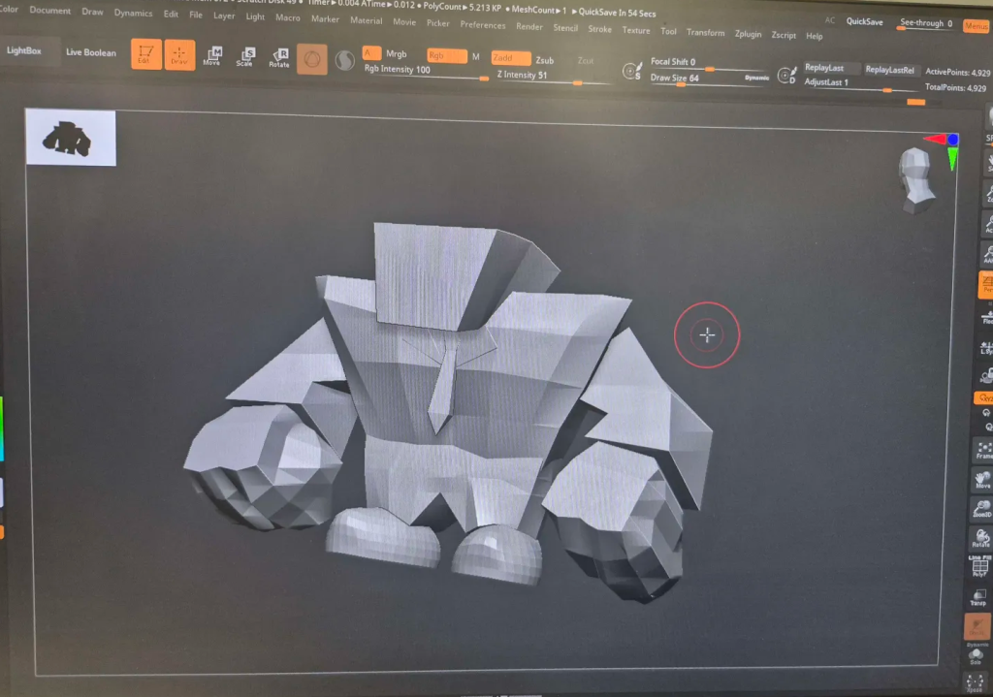Image resolution: width=993 pixels, height=697 pixels.
Task: Open the Tool palette menu
Action: pos(668,31)
